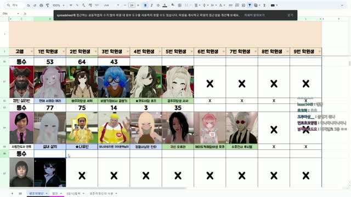Toggle italic formatting
Screen dimensions: 351x197
(152, 5)
